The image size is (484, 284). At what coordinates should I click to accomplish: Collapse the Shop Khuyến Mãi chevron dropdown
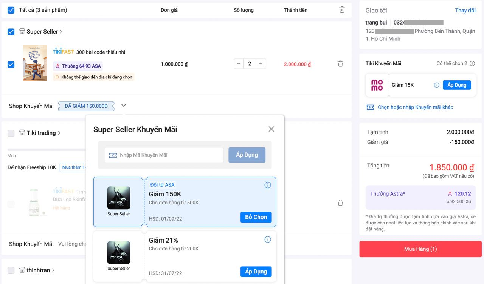124,106
